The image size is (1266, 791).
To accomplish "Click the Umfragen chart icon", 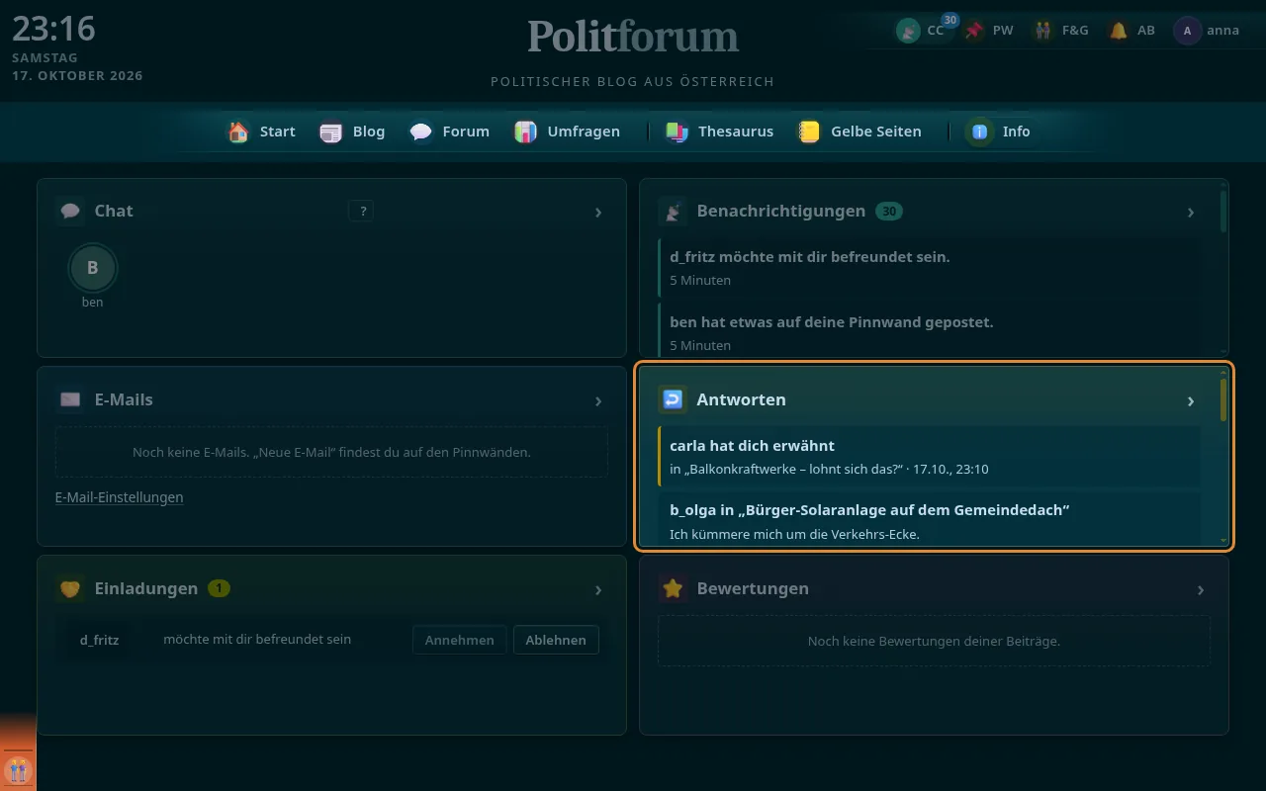I will [x=526, y=132].
